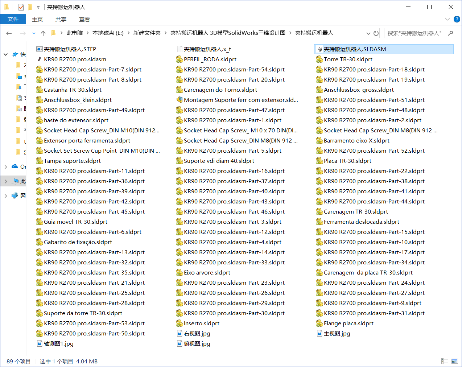Select Guia movel TR-30.sldprt file name
Screen dimensions: 462x367
pyautogui.click(x=75, y=222)
